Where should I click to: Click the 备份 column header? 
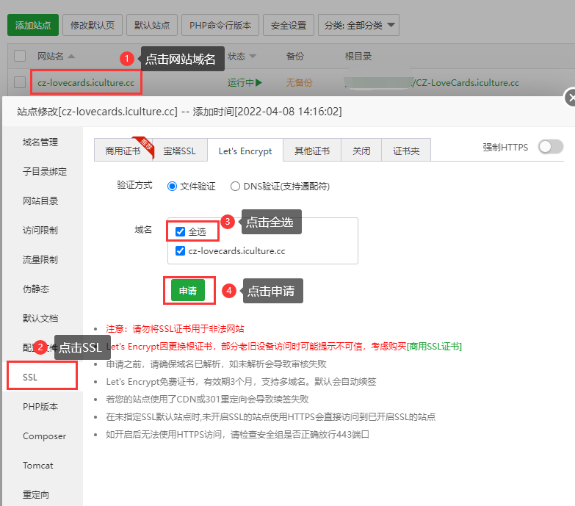click(294, 56)
